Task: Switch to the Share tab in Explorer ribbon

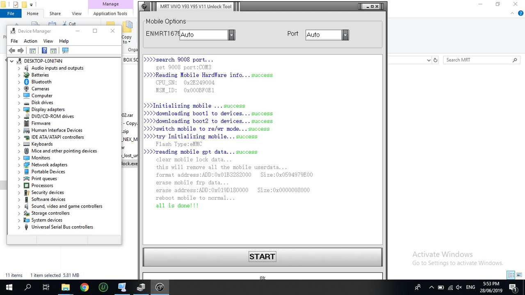Action: point(55,14)
